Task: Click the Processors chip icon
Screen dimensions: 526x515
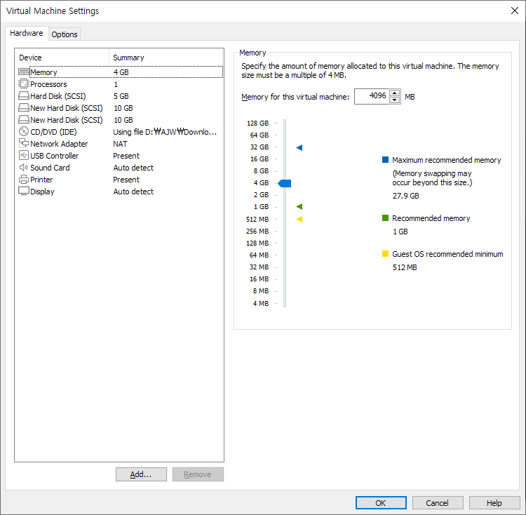Action: [x=23, y=84]
